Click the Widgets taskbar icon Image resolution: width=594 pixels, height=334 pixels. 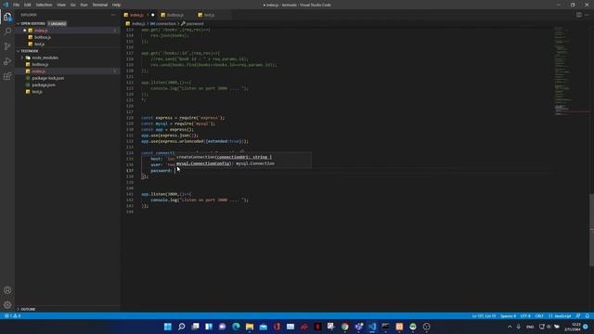[209, 327]
